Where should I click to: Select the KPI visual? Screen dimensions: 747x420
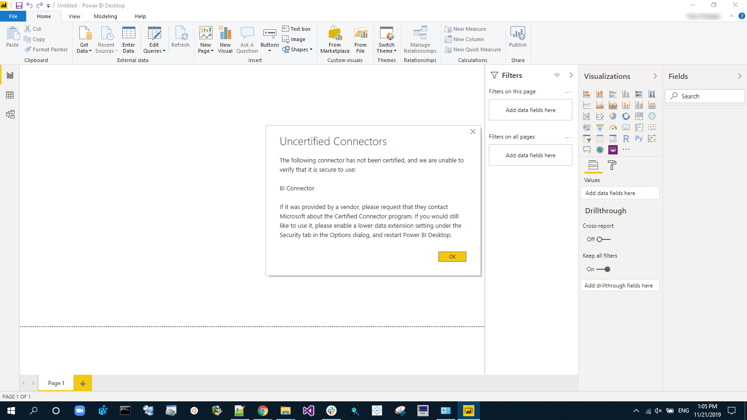coord(652,127)
